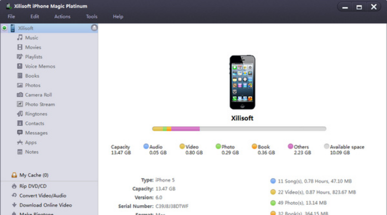Screen dimensions: 387x215
Task: Open the Apps icon
Action: point(20,142)
